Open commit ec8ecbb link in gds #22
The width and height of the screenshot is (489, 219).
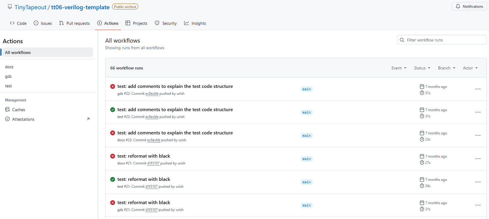point(152,94)
